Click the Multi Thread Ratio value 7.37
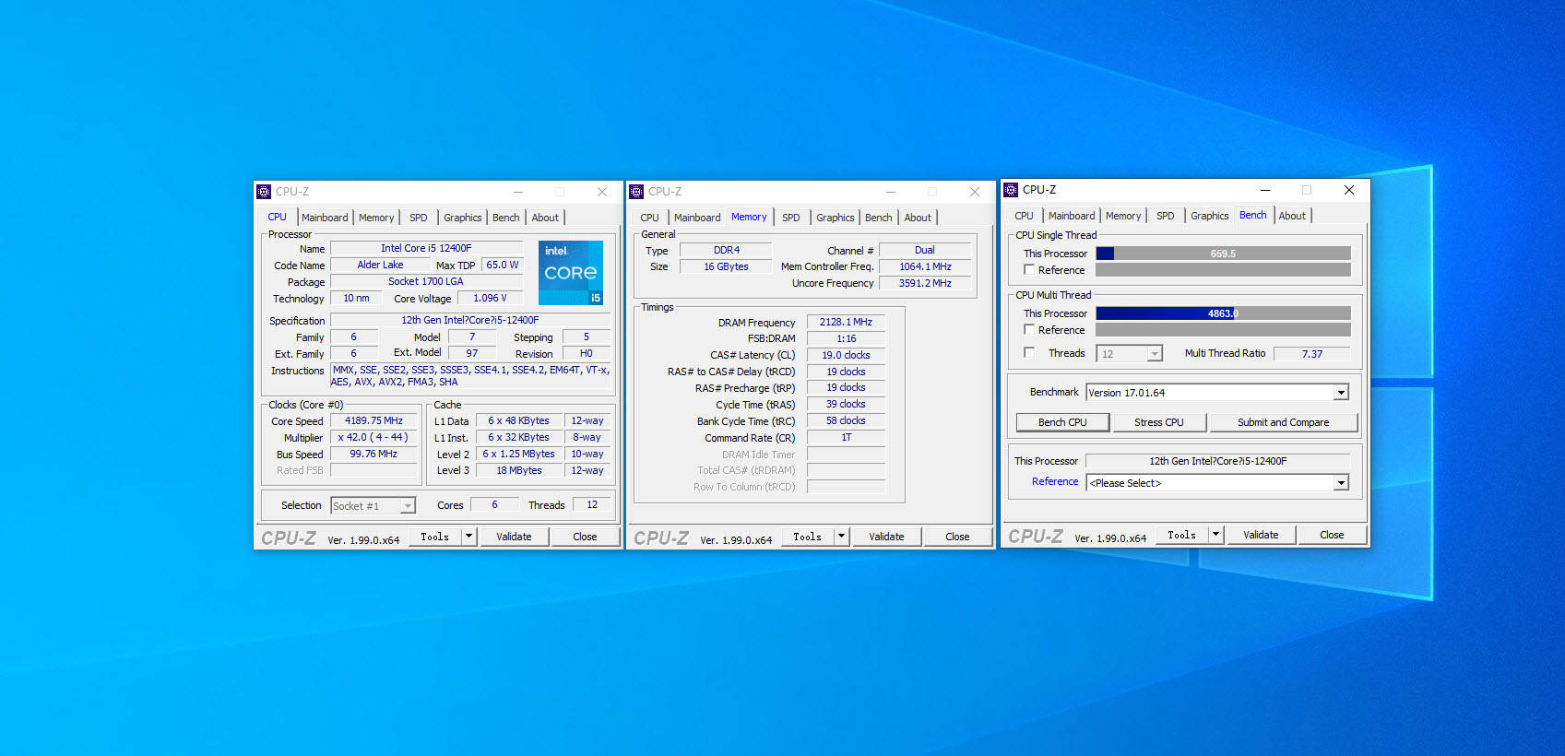The image size is (1565, 756). [x=1311, y=354]
